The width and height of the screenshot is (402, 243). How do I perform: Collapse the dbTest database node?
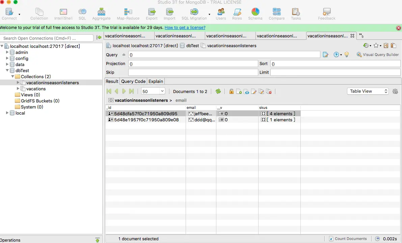tap(7, 70)
